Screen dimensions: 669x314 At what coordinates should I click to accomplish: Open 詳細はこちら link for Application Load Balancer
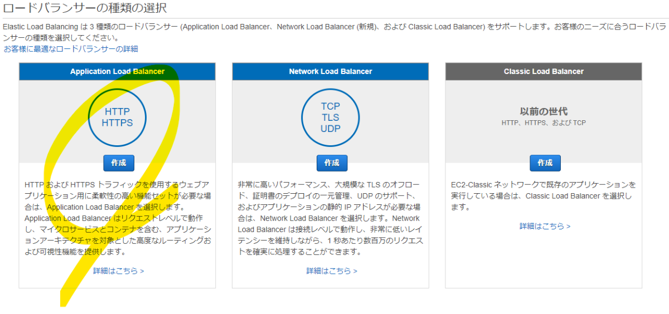point(119,271)
